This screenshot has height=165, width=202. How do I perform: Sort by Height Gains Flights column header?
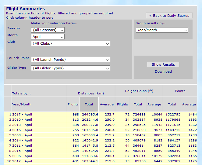122,104
